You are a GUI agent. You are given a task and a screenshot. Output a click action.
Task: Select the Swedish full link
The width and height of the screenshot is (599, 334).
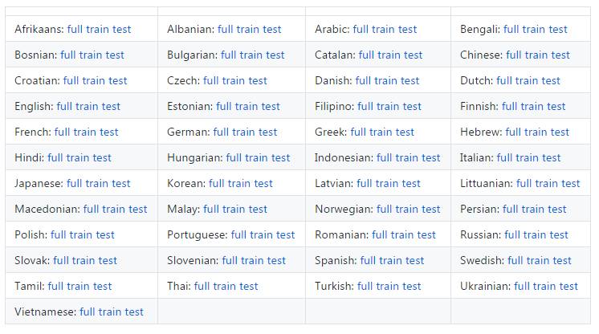[x=515, y=260]
